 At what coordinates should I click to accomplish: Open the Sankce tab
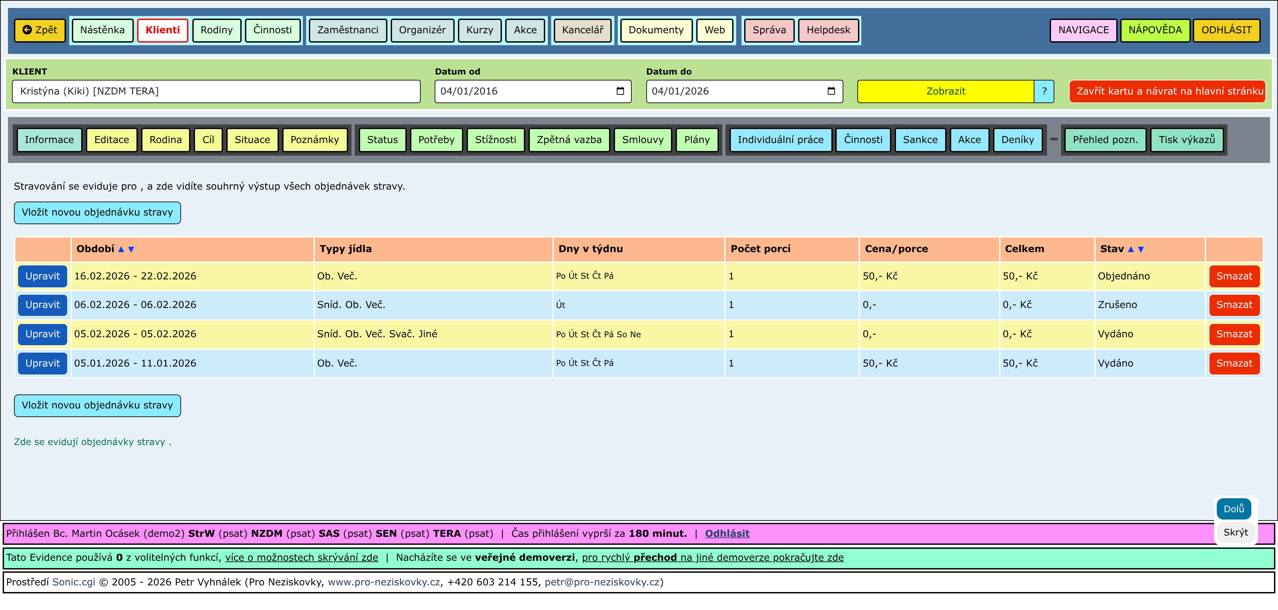coord(920,140)
